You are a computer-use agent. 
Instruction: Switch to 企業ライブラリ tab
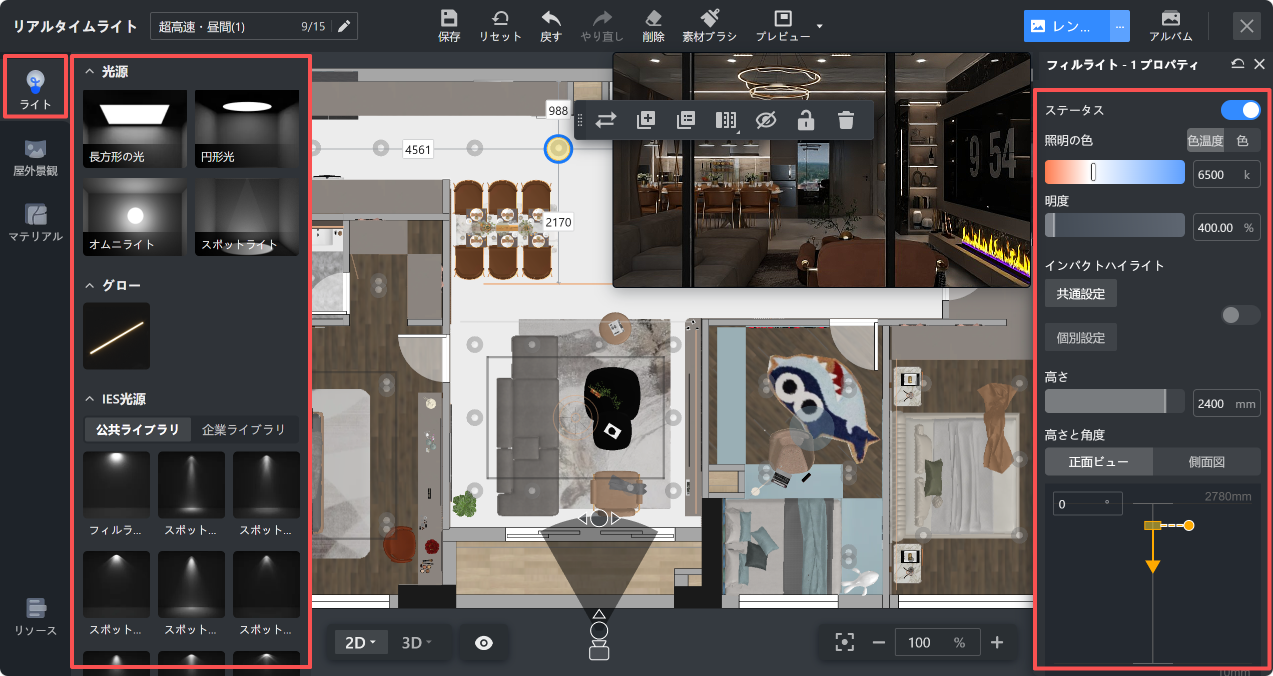coord(244,429)
